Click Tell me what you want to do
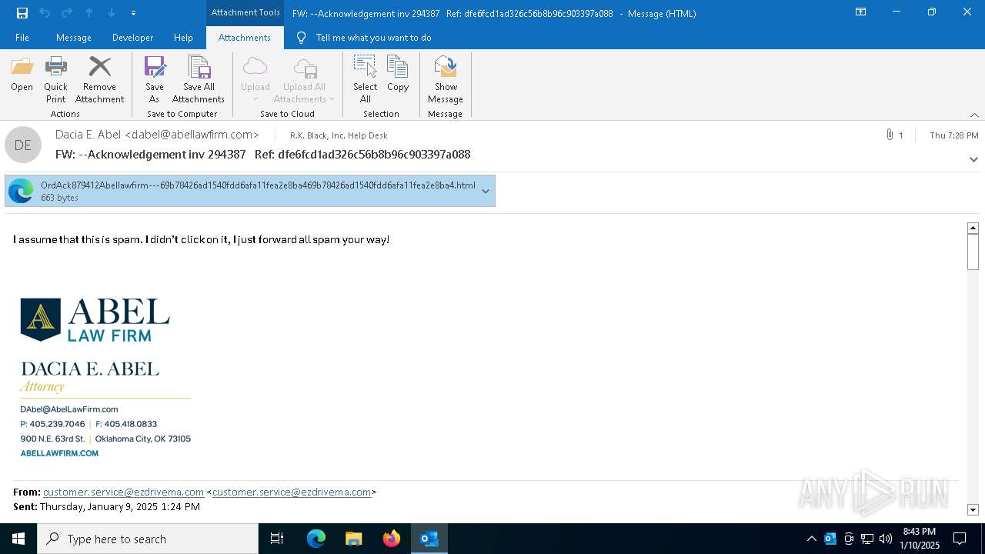The width and height of the screenshot is (985, 554). point(373,38)
